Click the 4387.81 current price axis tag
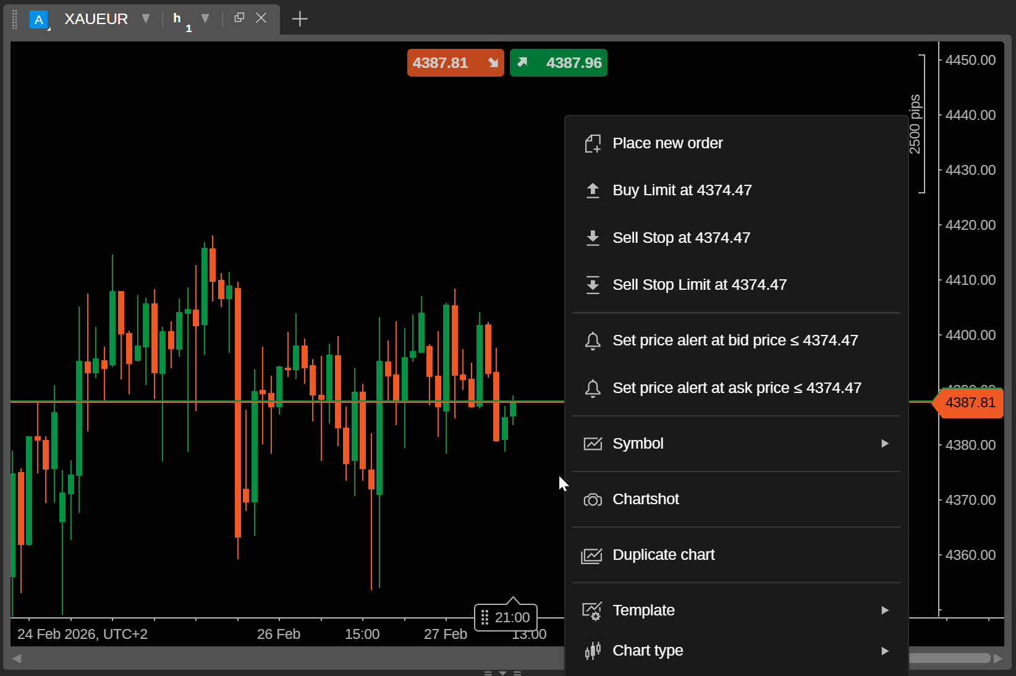Viewport: 1016px width, 676px height. click(968, 403)
